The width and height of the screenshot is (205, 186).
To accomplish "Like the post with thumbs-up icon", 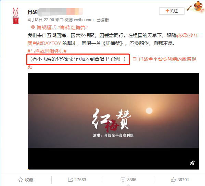I will (x=173, y=179).
